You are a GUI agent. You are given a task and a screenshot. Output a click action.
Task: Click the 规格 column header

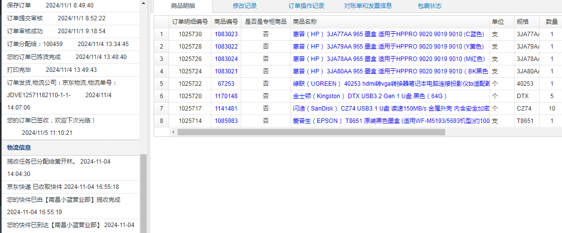(527, 22)
